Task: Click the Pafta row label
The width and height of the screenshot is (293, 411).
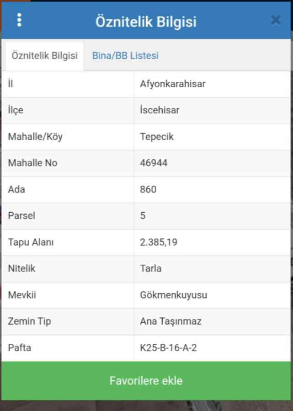Action: 19,347
